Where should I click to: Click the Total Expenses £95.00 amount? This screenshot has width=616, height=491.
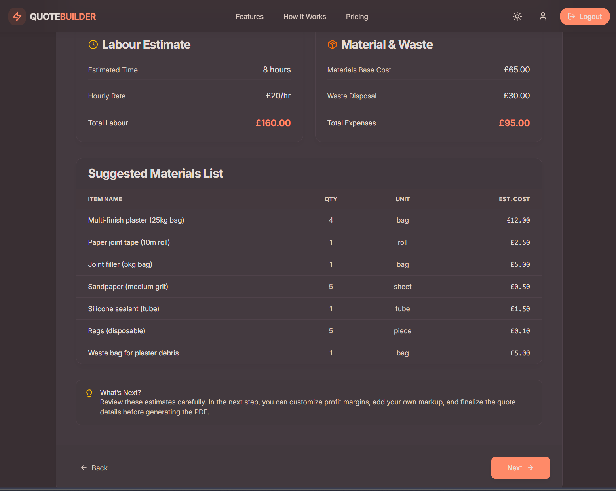click(x=514, y=123)
